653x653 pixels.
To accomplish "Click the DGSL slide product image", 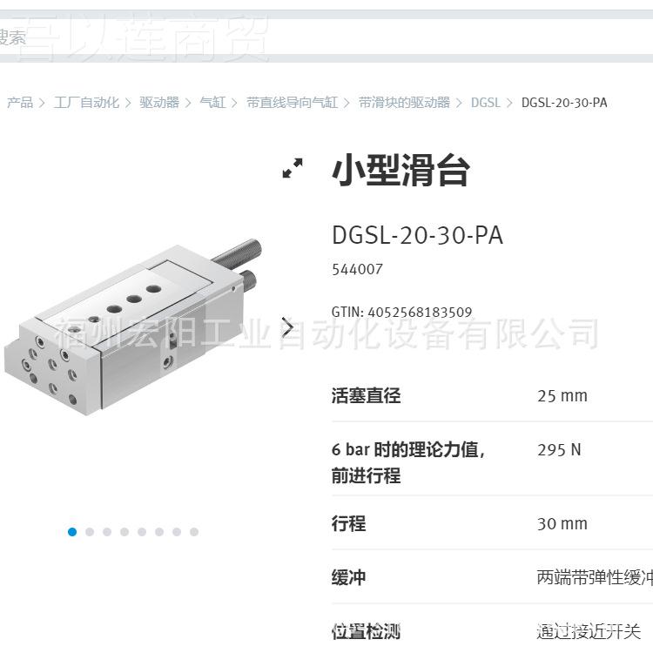I will click(132, 326).
